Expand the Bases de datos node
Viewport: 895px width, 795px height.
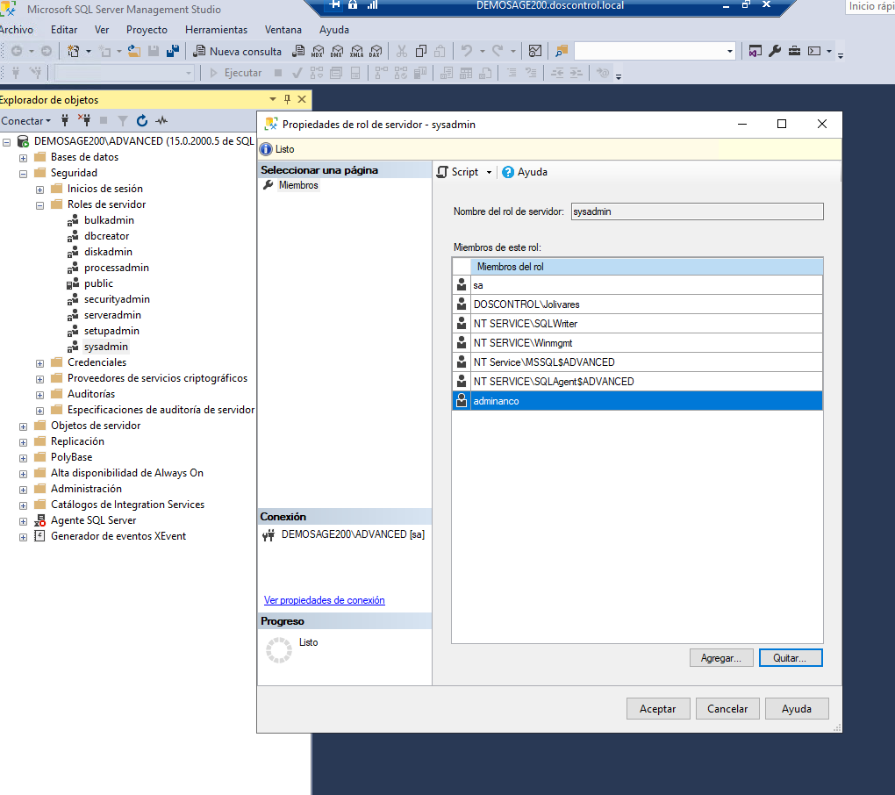pos(24,158)
